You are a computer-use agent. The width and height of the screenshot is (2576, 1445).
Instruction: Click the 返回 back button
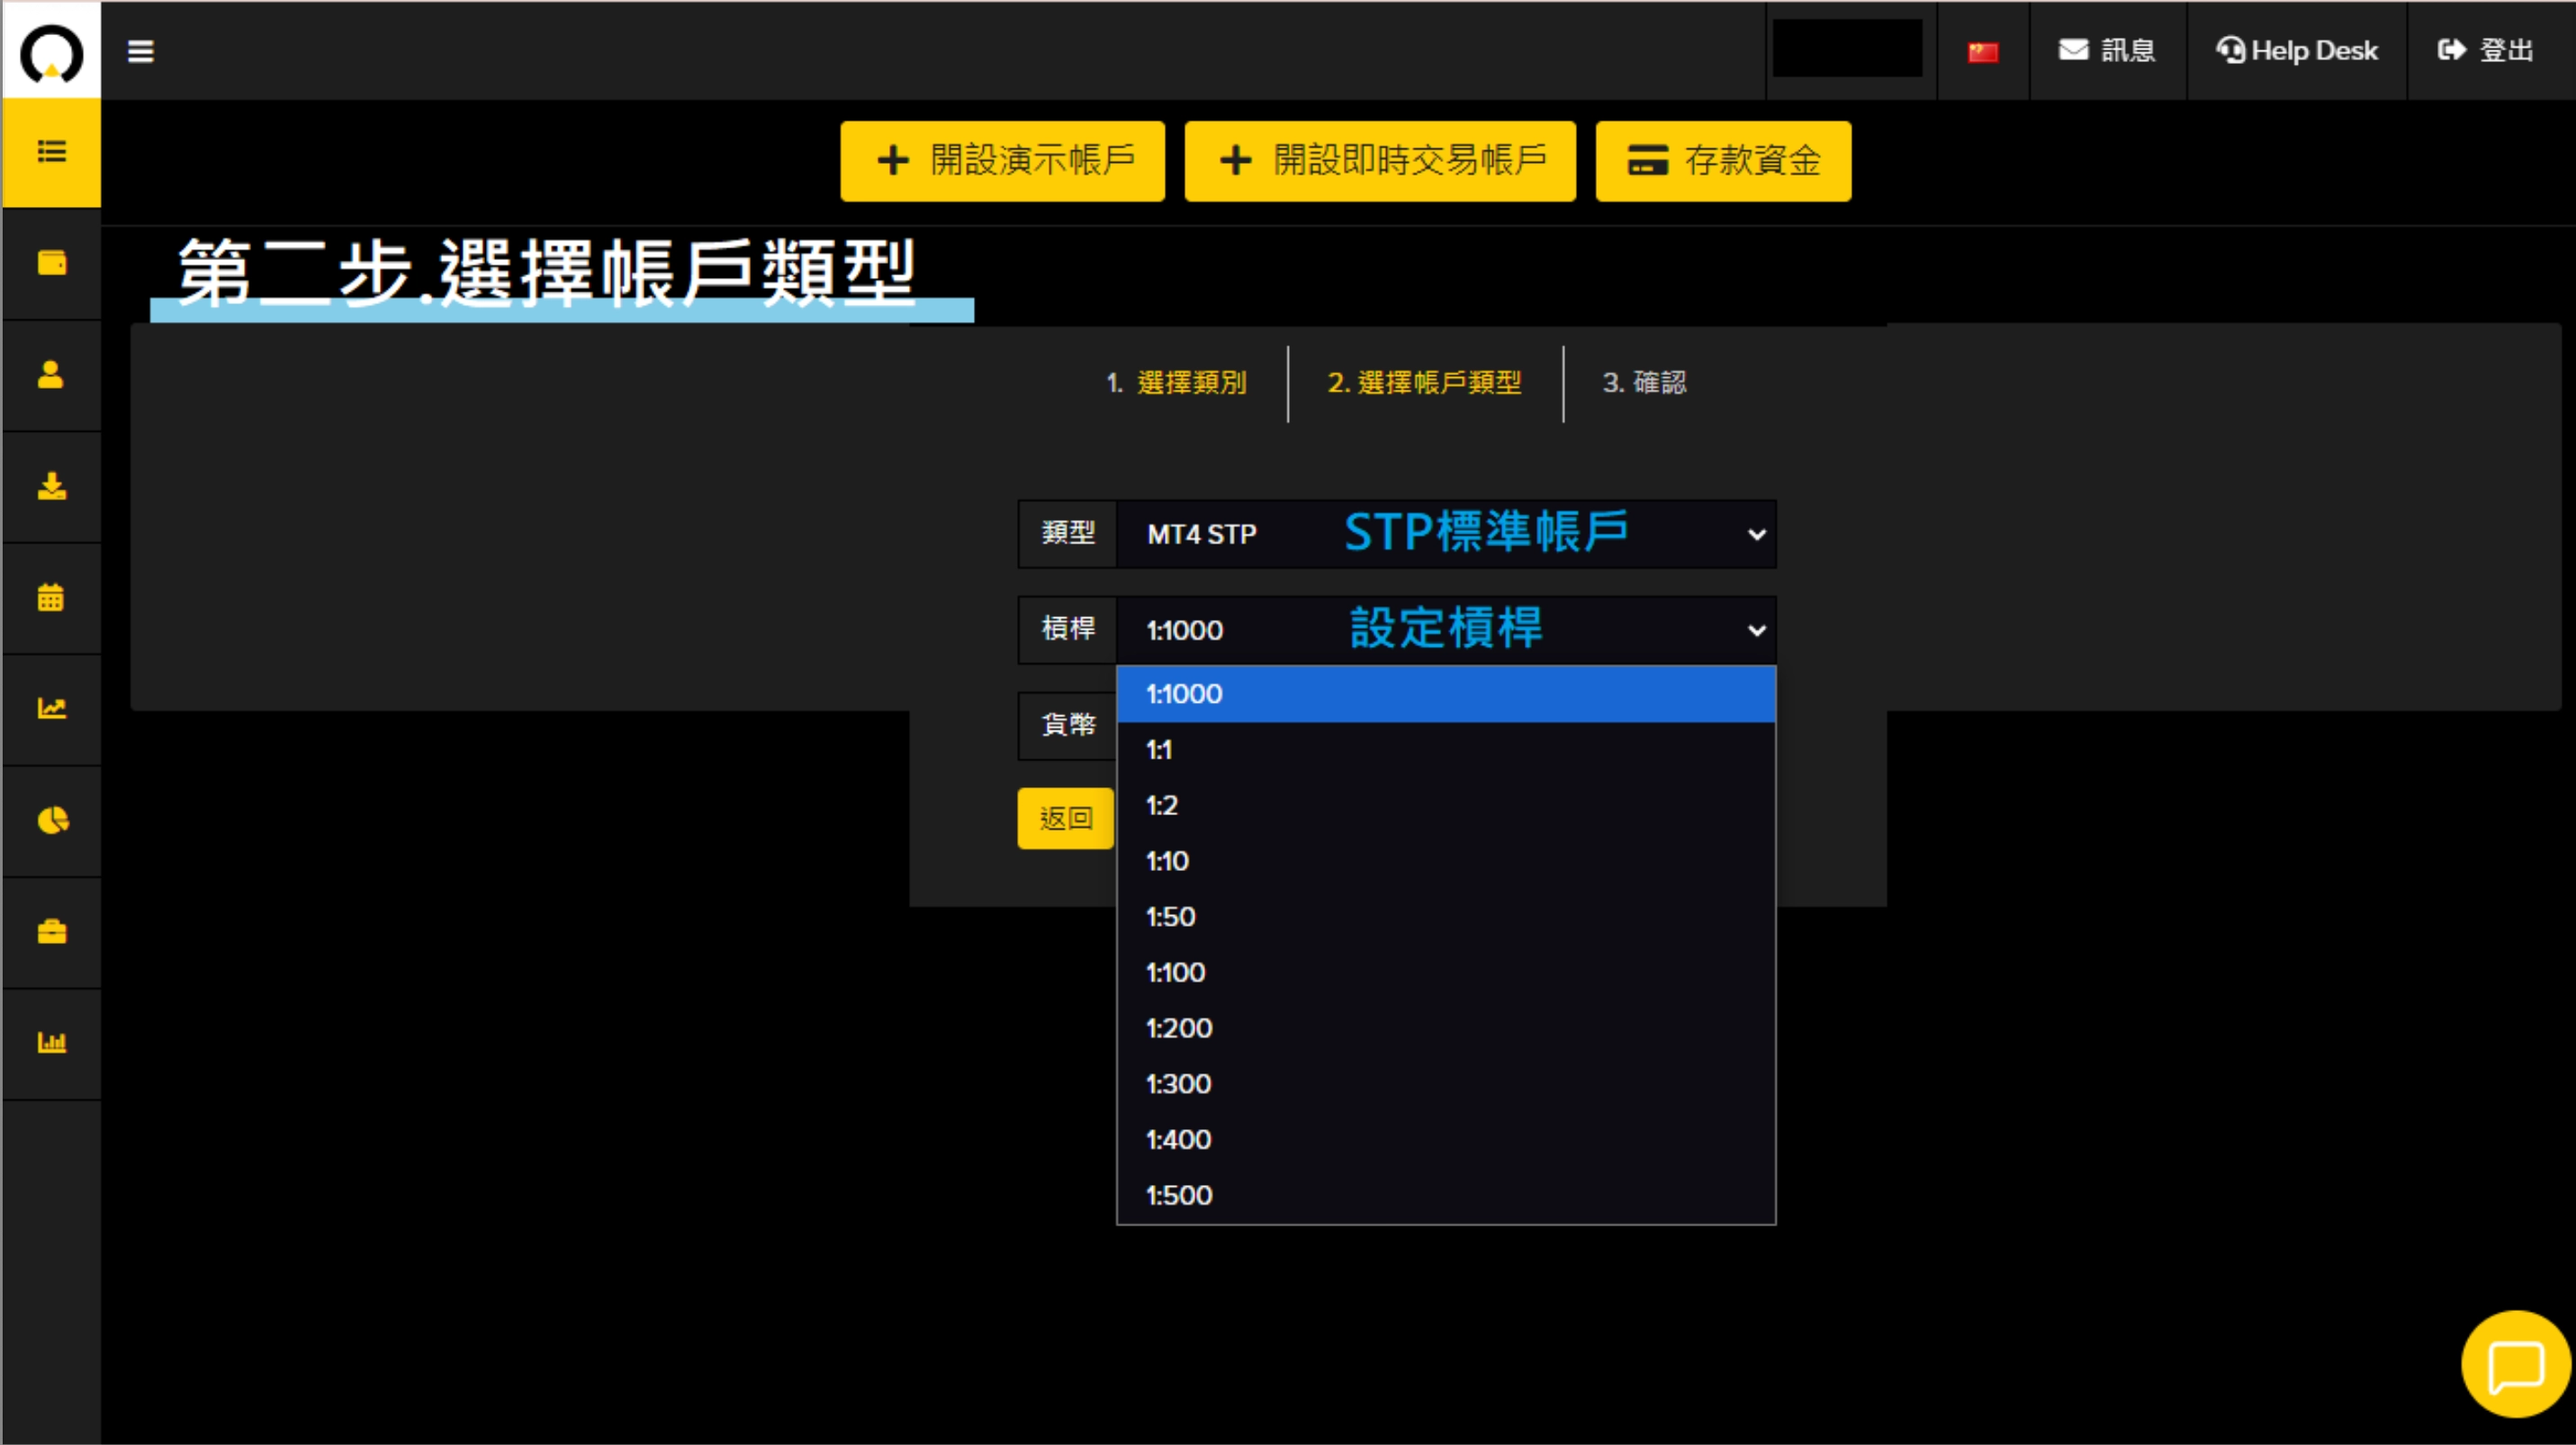coord(1066,819)
